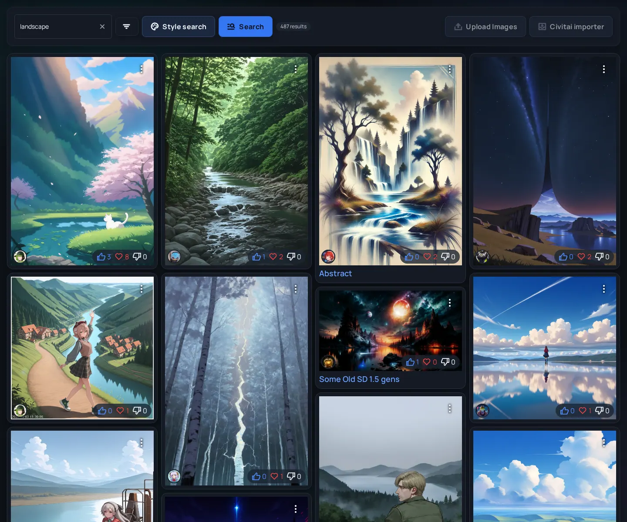Open options menu on lightning forest image
This screenshot has height=522, width=627.
296,289
